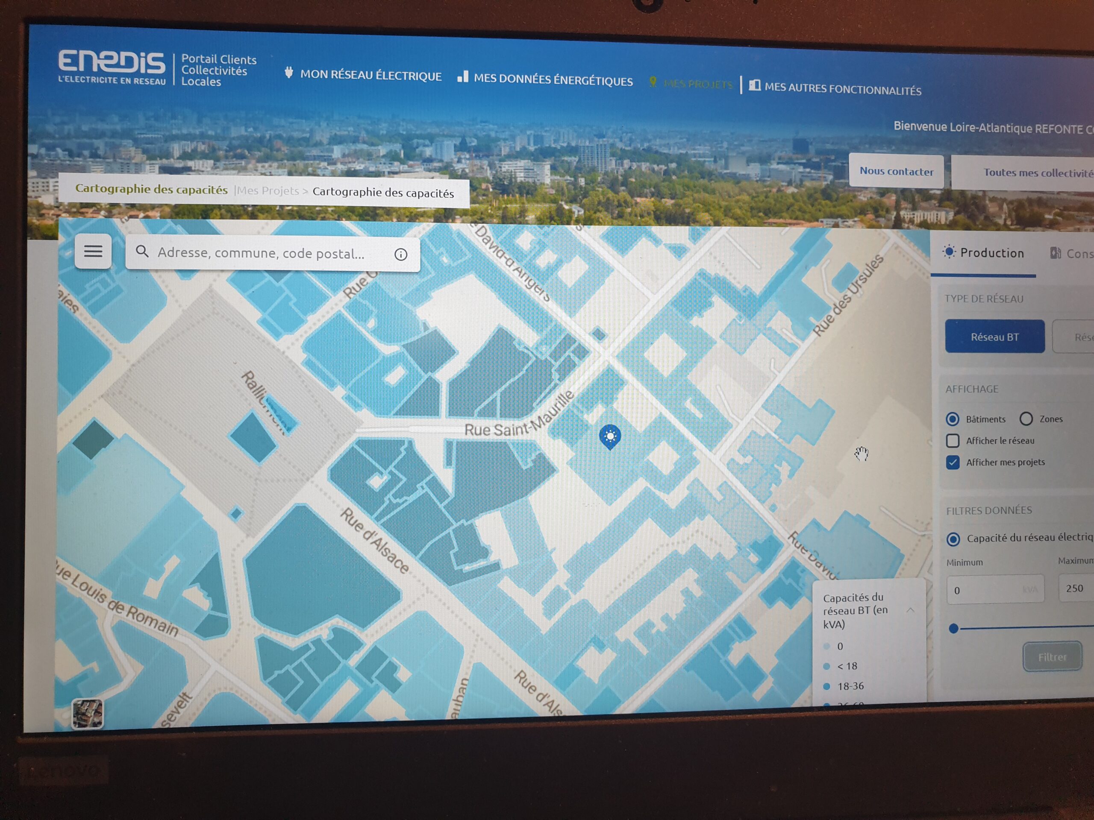The image size is (1094, 820).
Task: Click the Consommation plug icon tab
Action: click(1055, 253)
